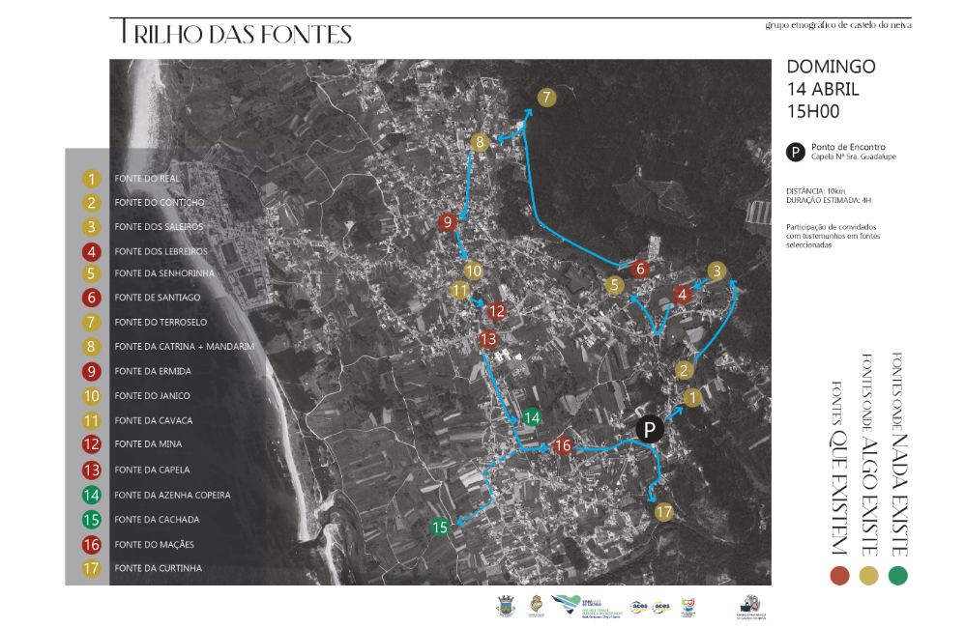Click green marker 15 on the map
Screen dimensions: 965x628
coord(440,528)
